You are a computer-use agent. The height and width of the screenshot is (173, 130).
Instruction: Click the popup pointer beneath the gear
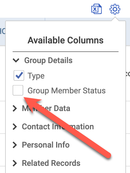coord(115,19)
